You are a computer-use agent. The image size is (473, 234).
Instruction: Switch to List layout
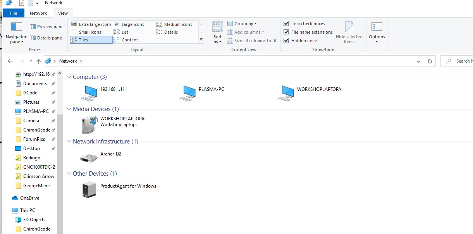click(121, 32)
